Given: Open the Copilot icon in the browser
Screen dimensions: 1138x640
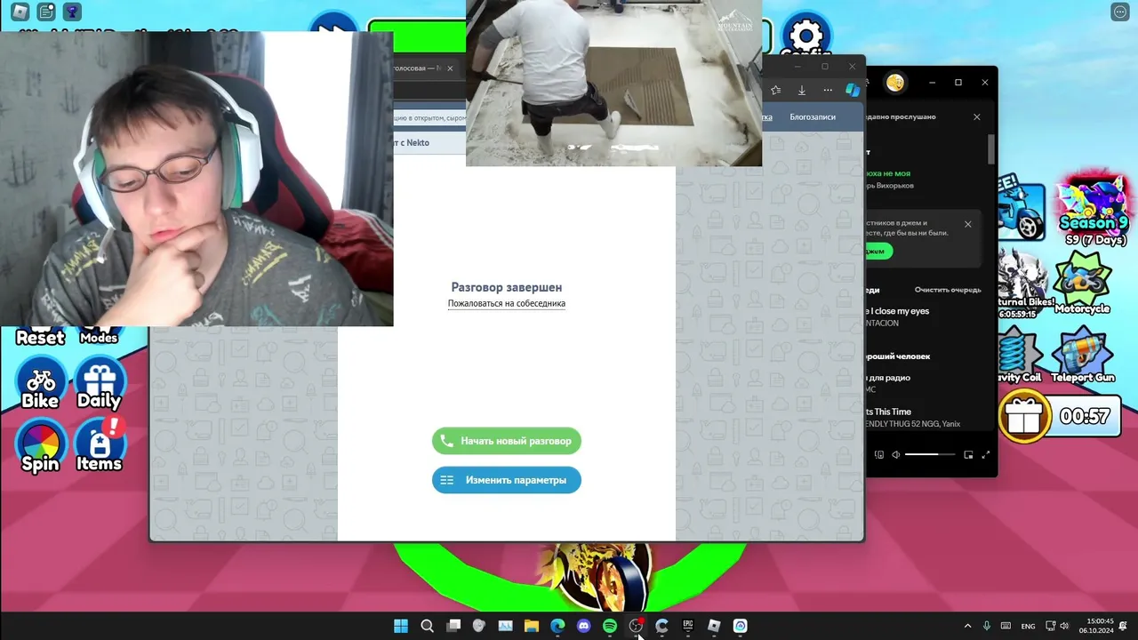Looking at the screenshot, I should click(x=853, y=90).
